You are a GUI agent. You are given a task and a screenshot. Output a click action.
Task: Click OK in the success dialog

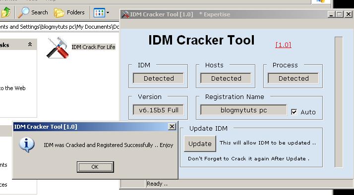(95, 167)
